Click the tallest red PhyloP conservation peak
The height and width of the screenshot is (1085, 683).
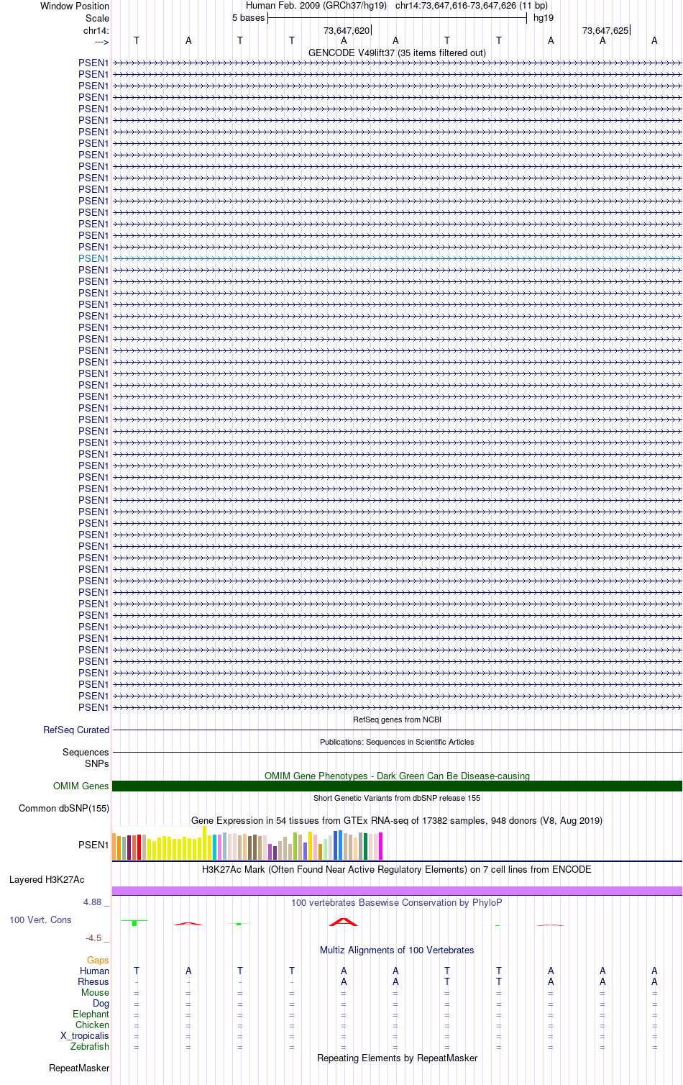[344, 922]
